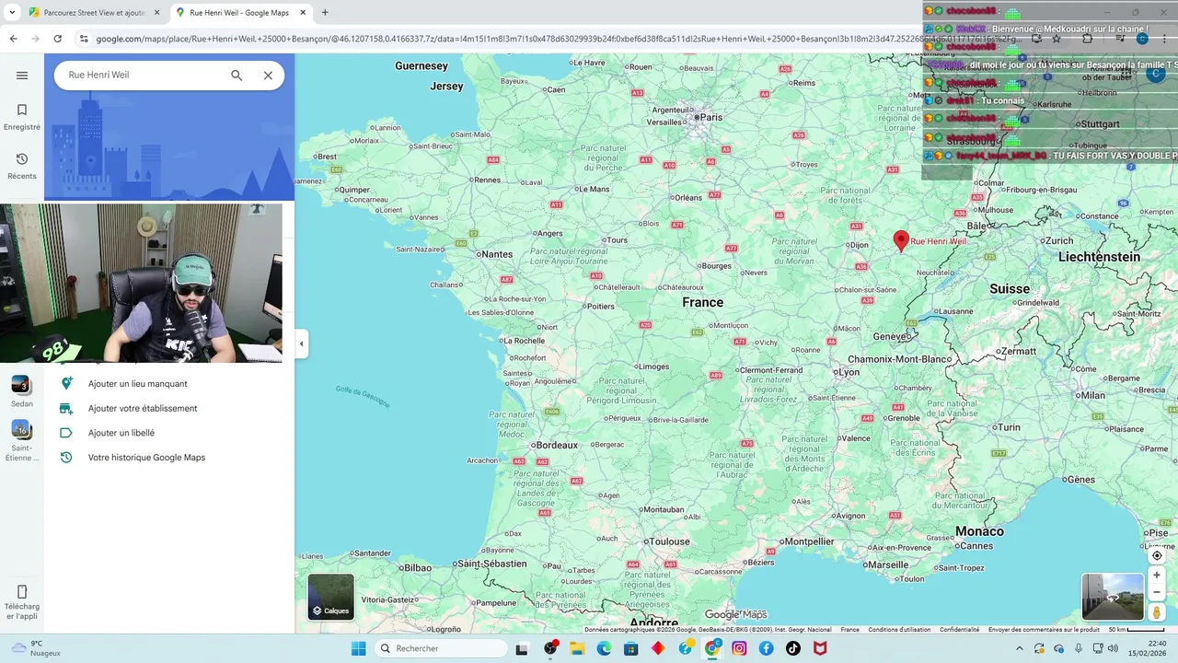The width and height of the screenshot is (1178, 663).
Task: Open the Sedan recent place thumbnail
Action: [x=21, y=385]
